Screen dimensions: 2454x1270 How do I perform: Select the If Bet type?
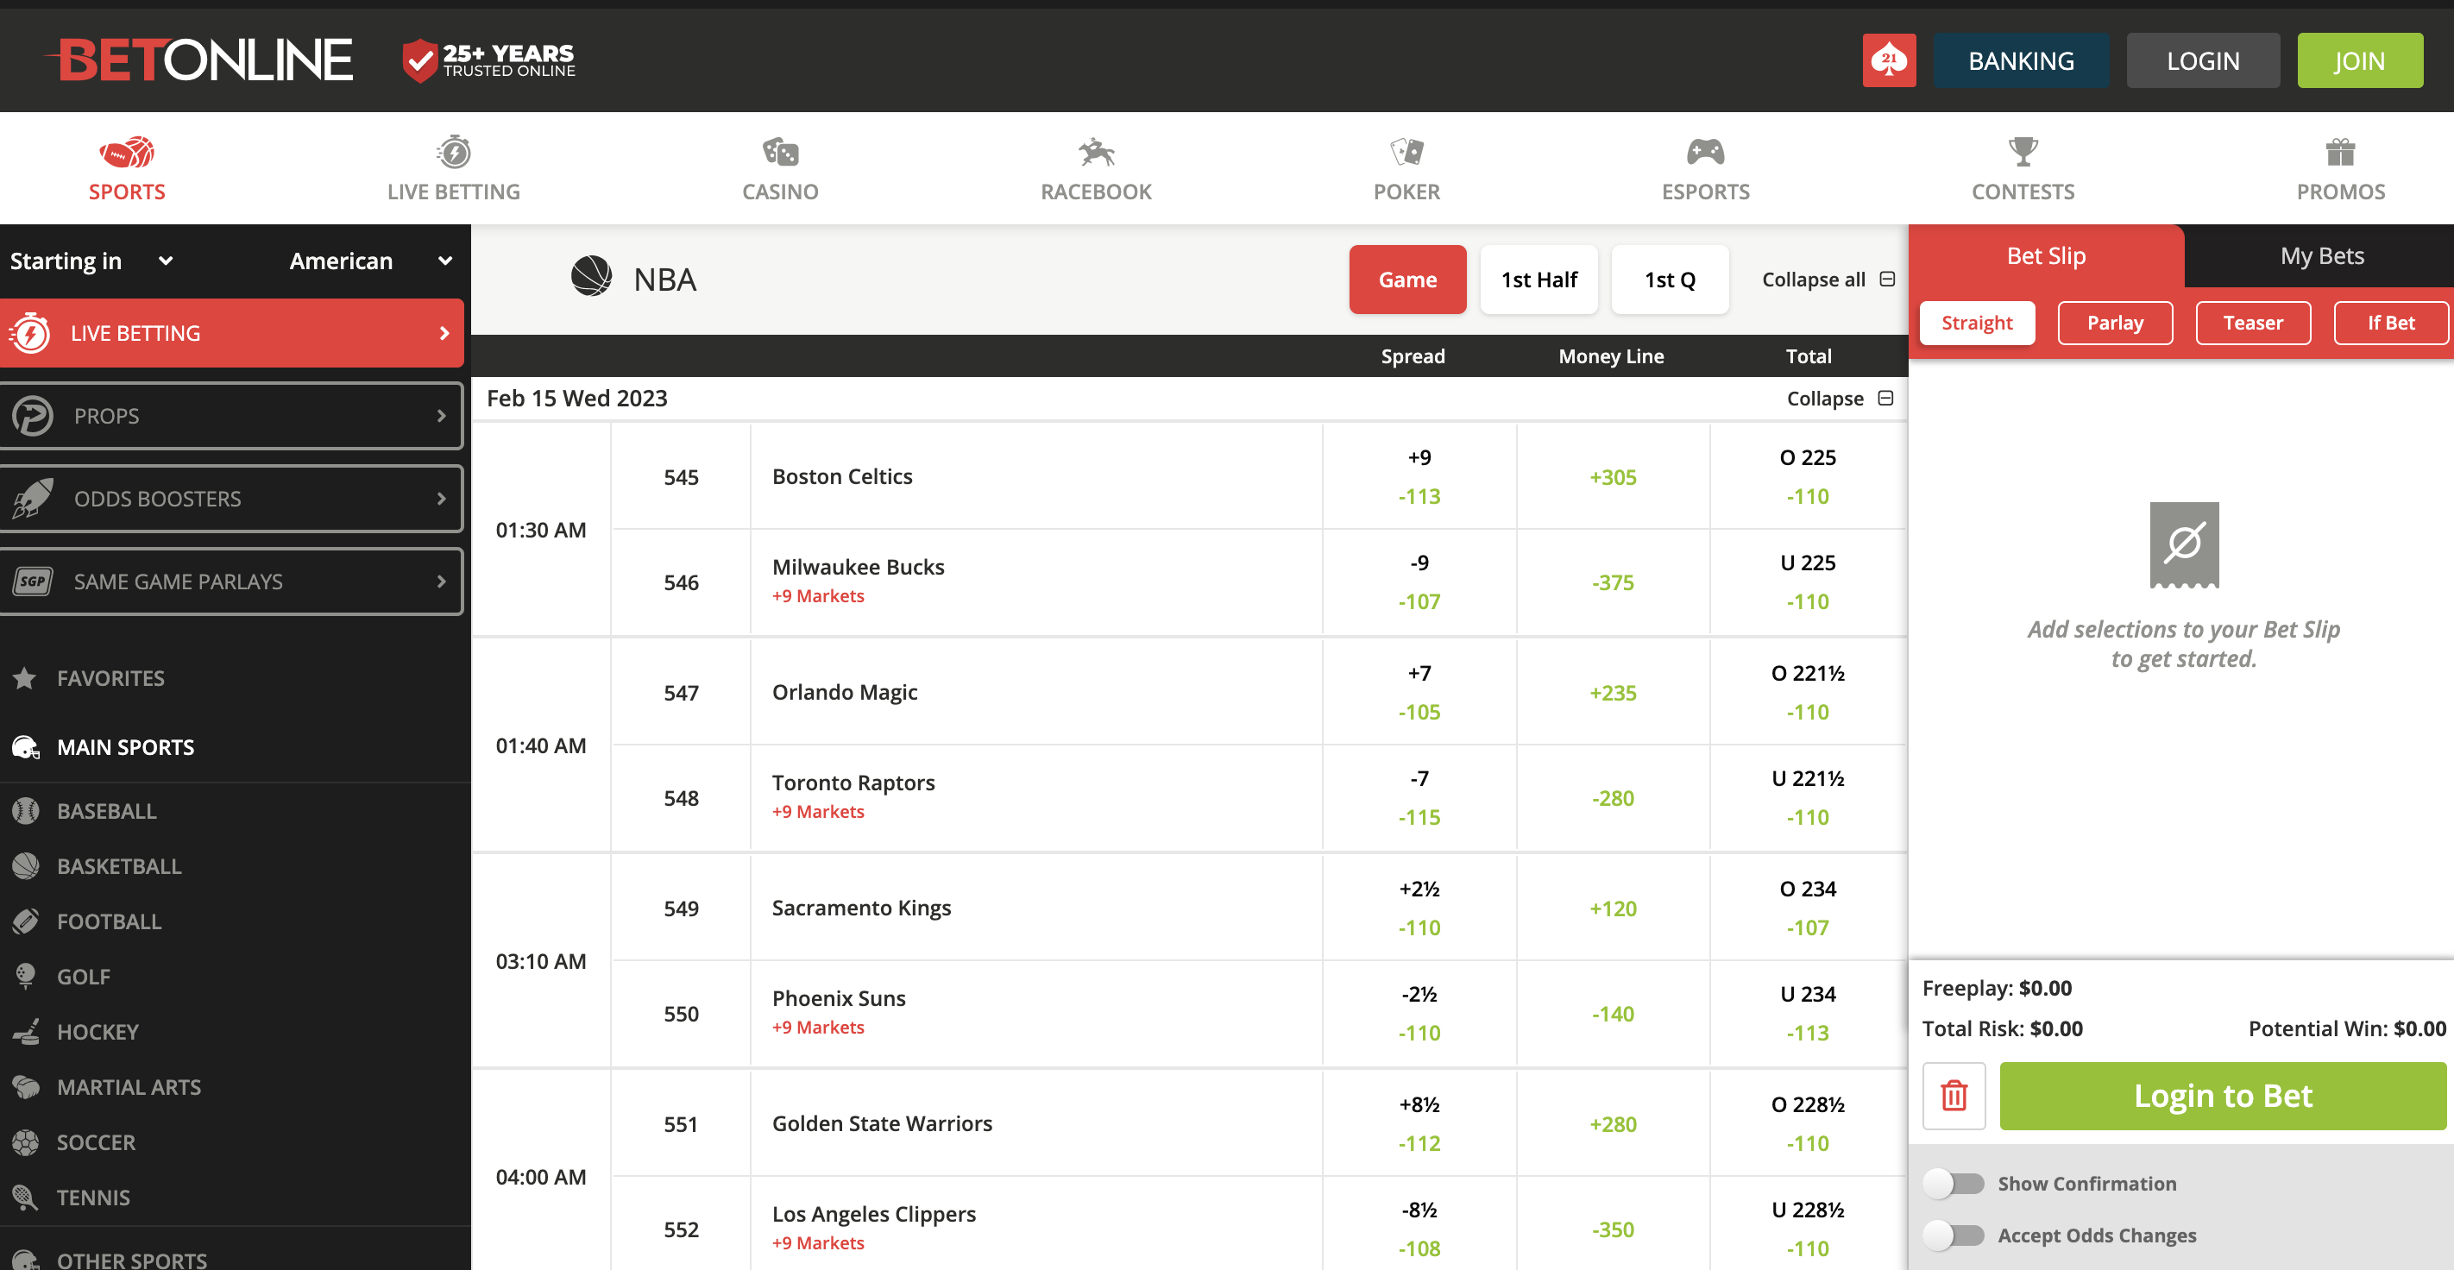coord(2391,323)
